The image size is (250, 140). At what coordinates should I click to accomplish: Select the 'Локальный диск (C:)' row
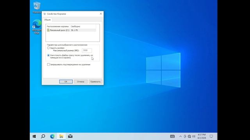click(x=71, y=30)
